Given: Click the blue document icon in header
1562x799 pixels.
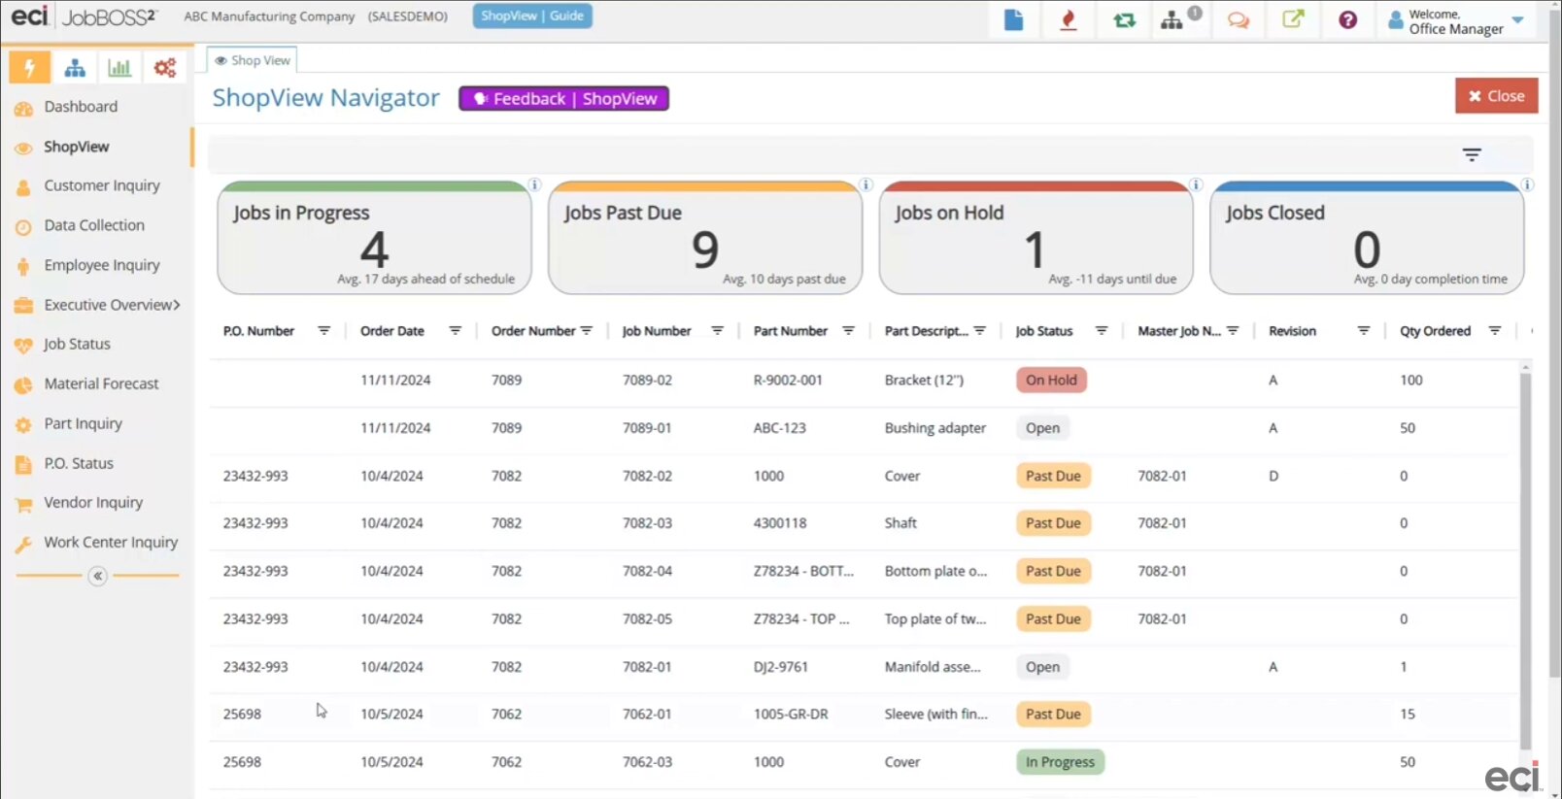Looking at the screenshot, I should [x=1013, y=19].
